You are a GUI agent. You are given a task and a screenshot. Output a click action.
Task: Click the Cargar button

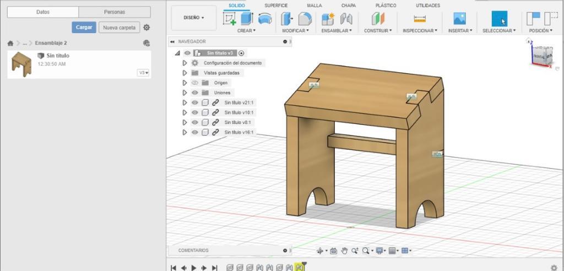[84, 27]
